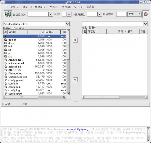
Task: Click the local list vertical scrollbar thumb
Action: tap(68, 46)
